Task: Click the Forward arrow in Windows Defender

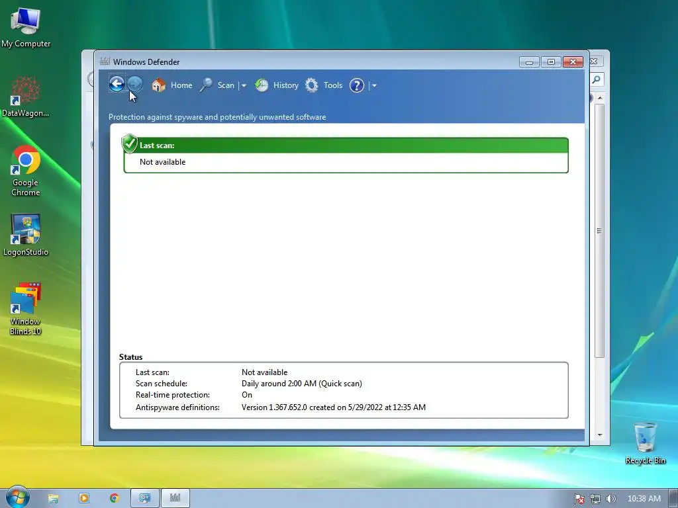Action: coord(135,84)
